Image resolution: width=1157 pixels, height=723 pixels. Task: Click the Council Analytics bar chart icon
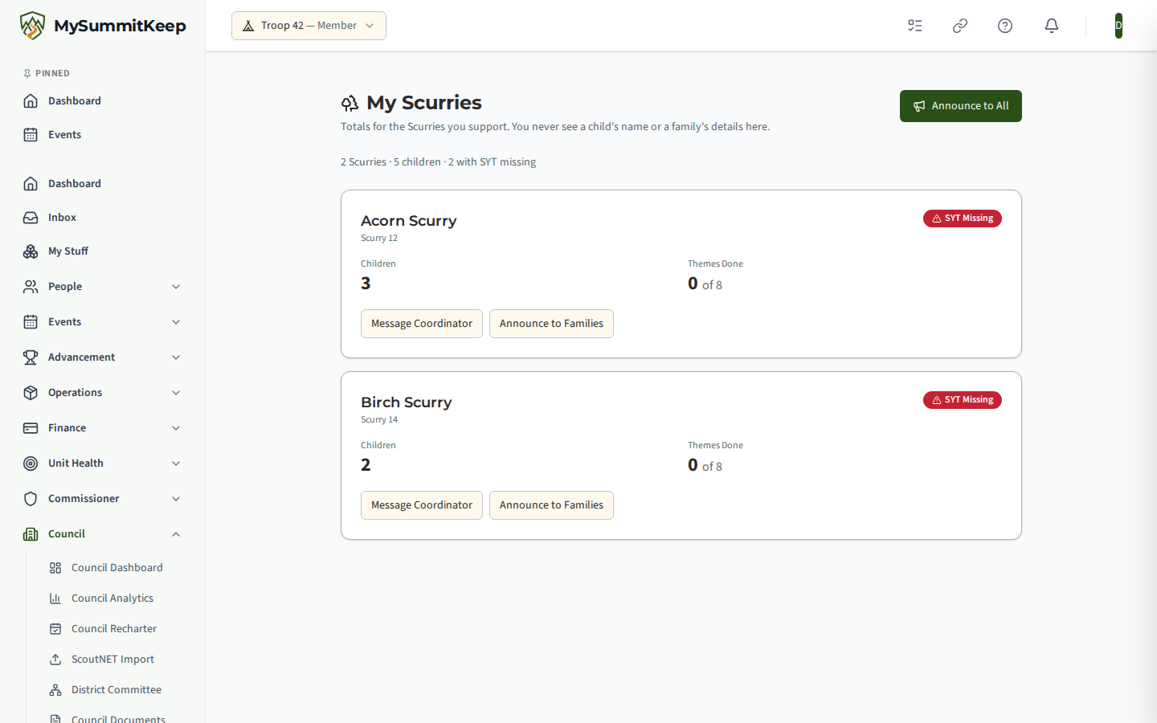pyautogui.click(x=55, y=598)
